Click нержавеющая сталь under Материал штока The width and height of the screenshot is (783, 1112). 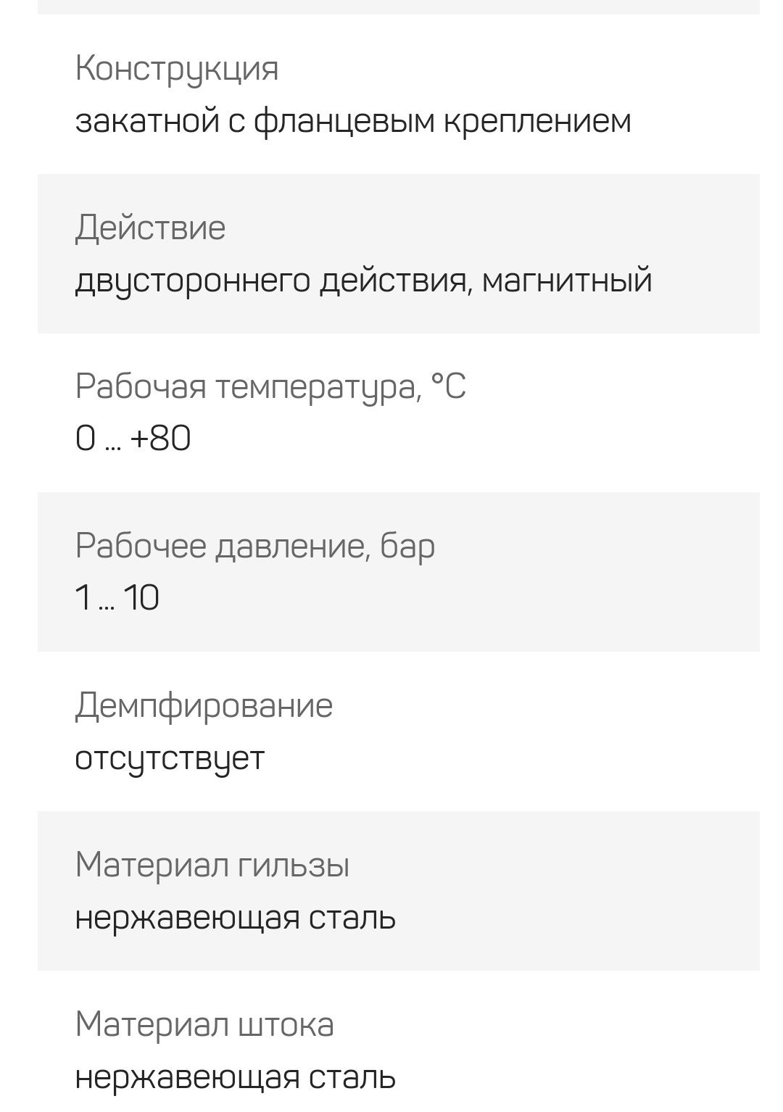pos(235,1078)
